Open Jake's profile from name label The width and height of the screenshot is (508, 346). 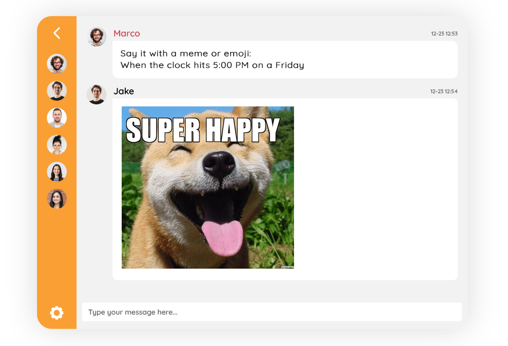click(x=124, y=91)
